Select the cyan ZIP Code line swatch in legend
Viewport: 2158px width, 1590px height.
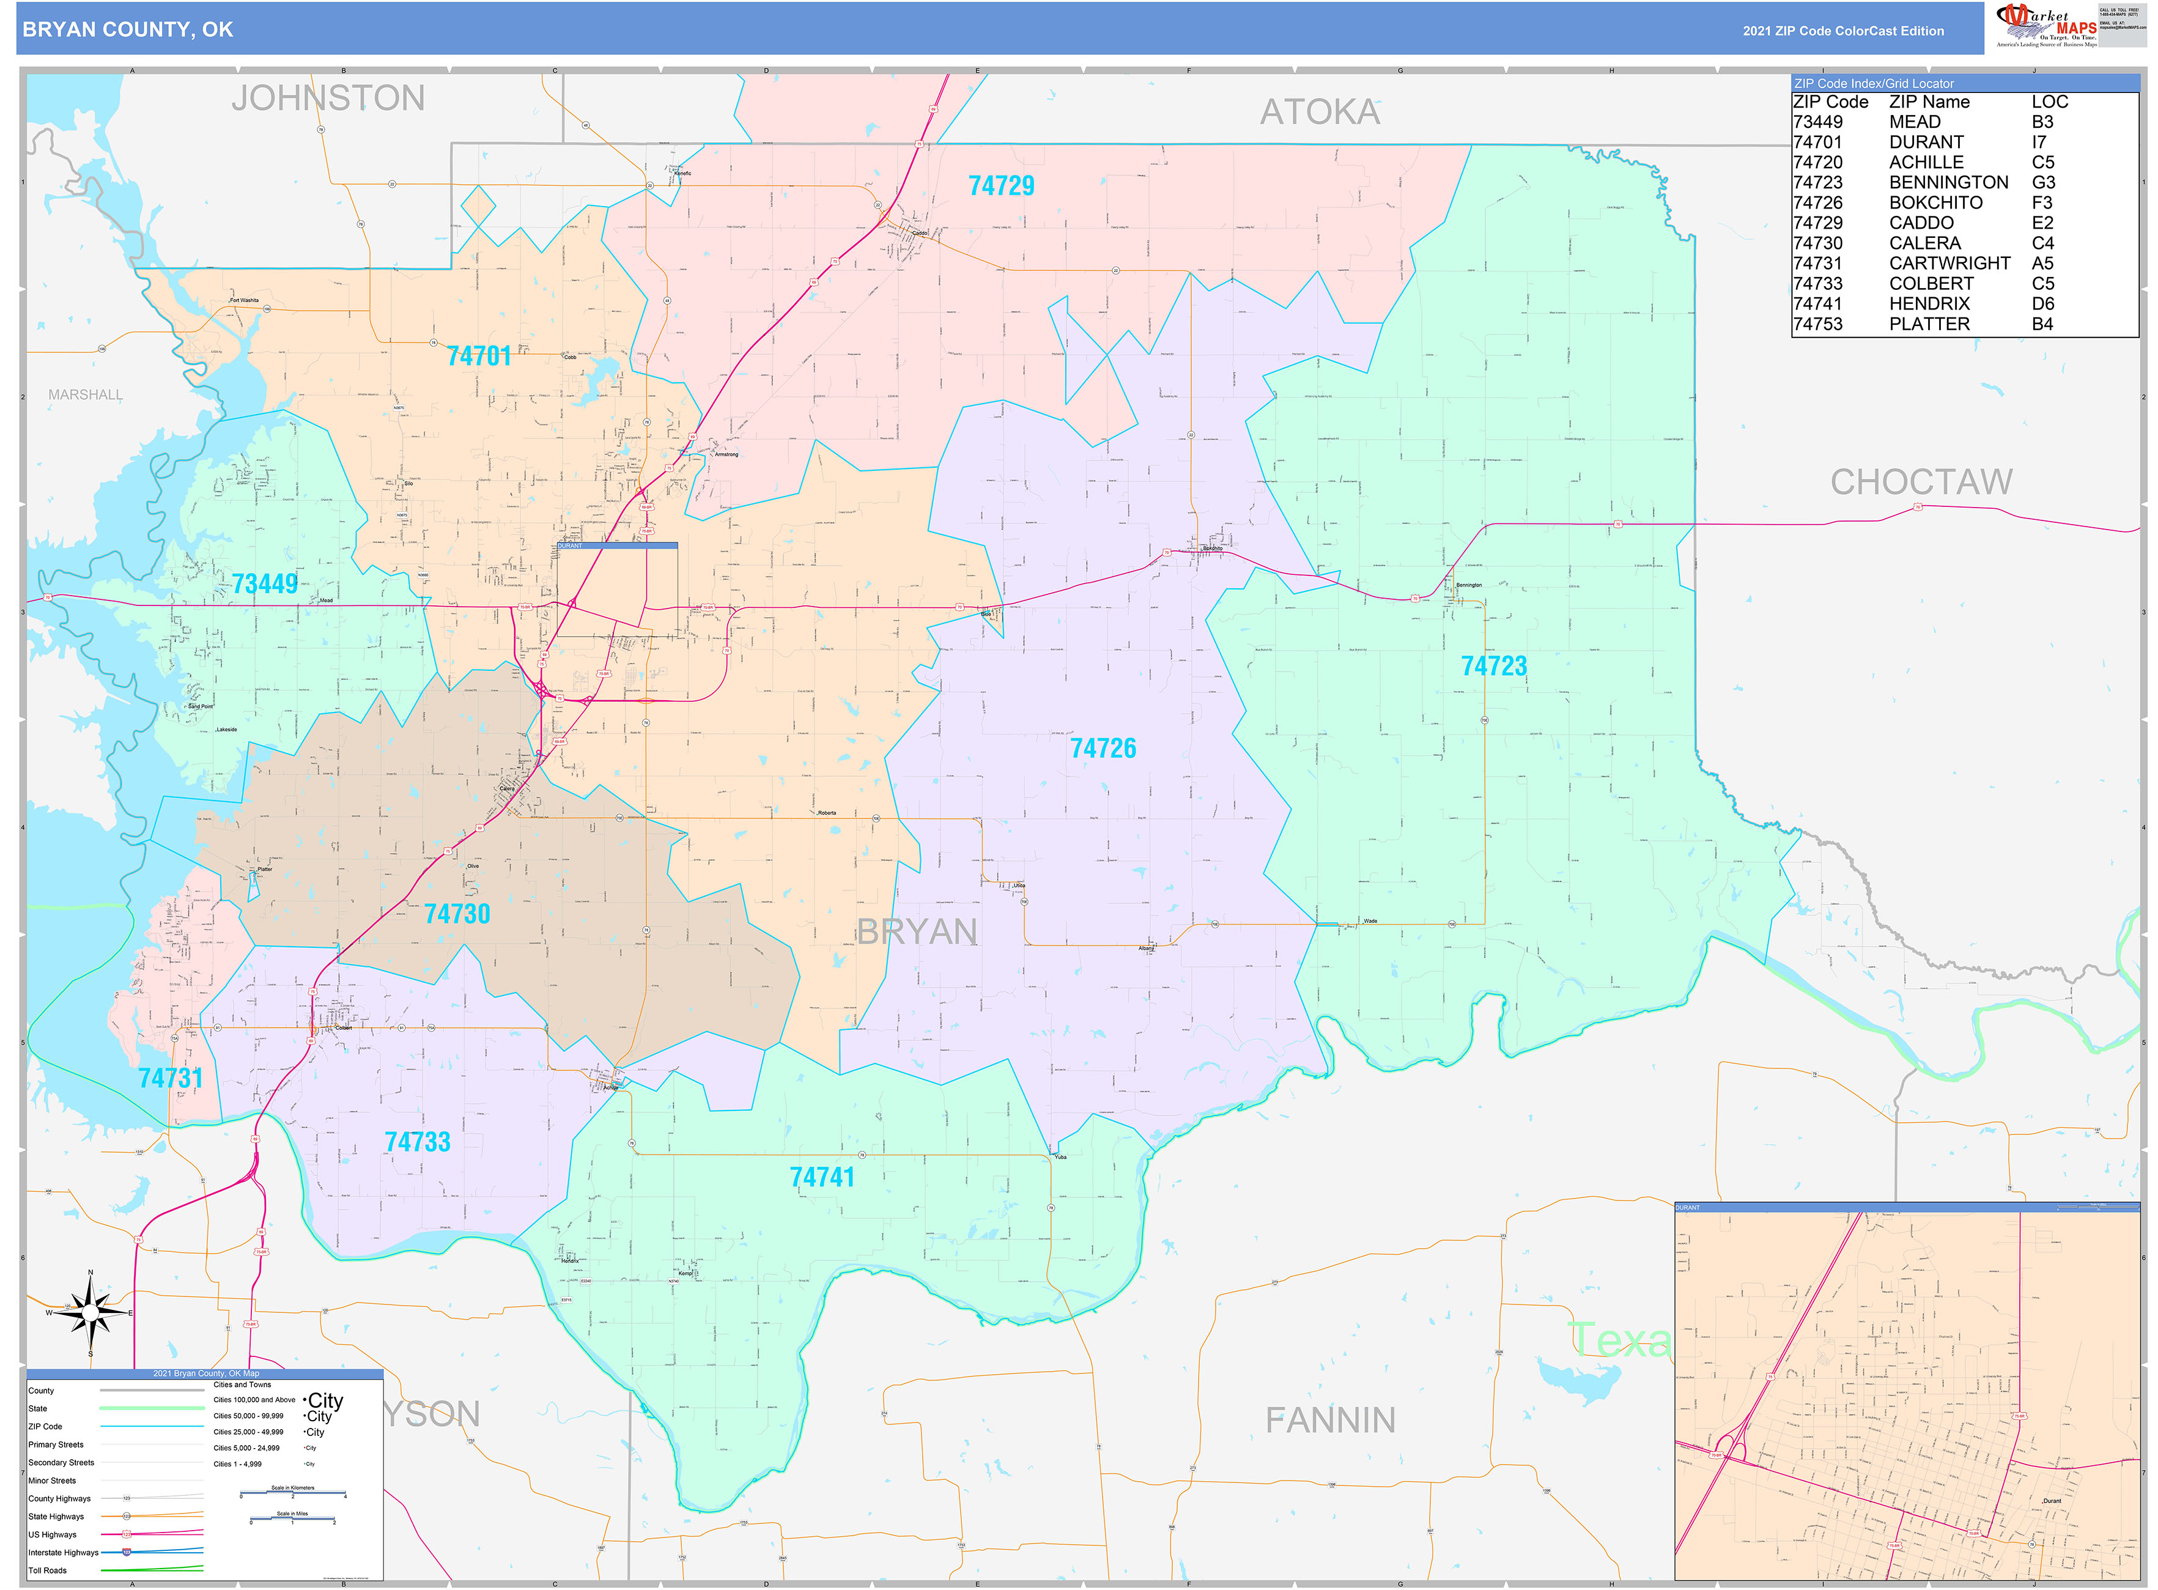(151, 1426)
